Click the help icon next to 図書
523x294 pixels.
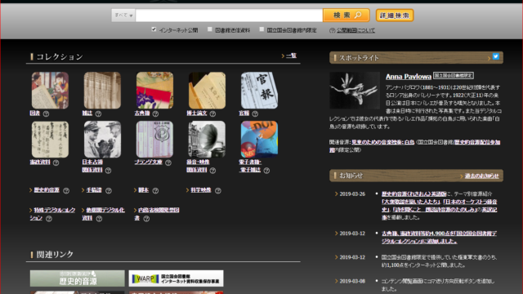pyautogui.click(x=46, y=114)
